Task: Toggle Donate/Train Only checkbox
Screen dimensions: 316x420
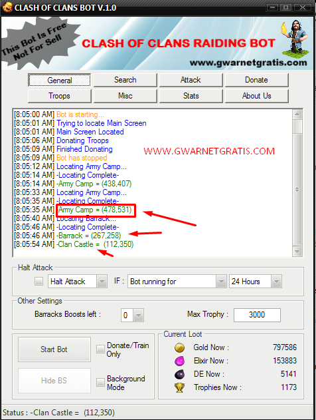Action: click(x=100, y=349)
